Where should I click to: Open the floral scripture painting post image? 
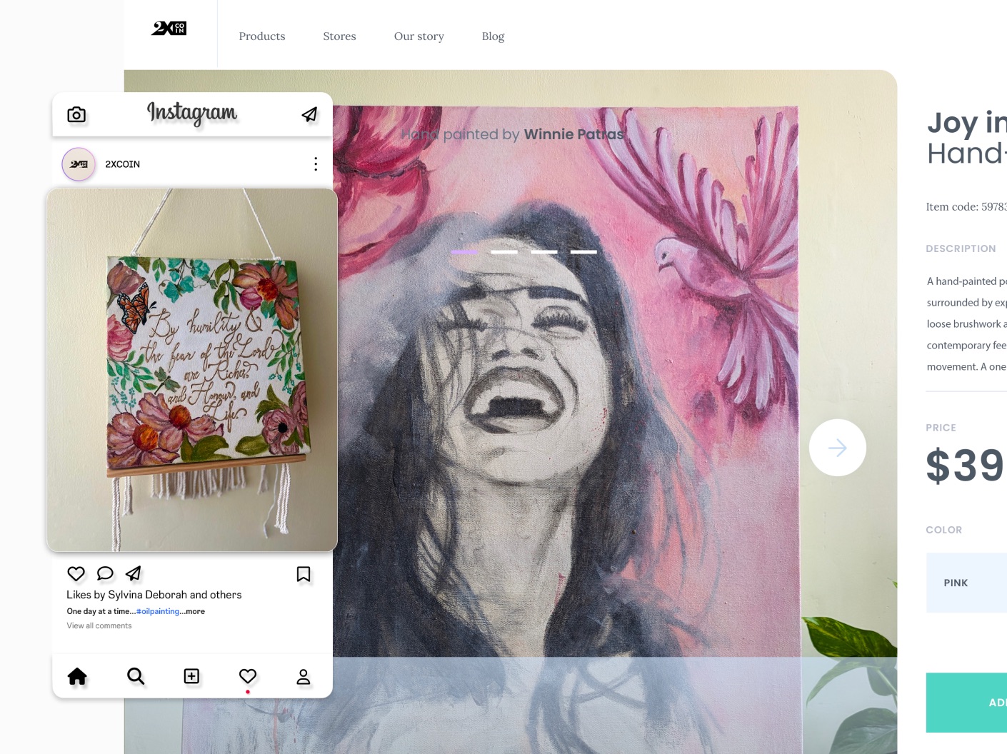click(192, 370)
